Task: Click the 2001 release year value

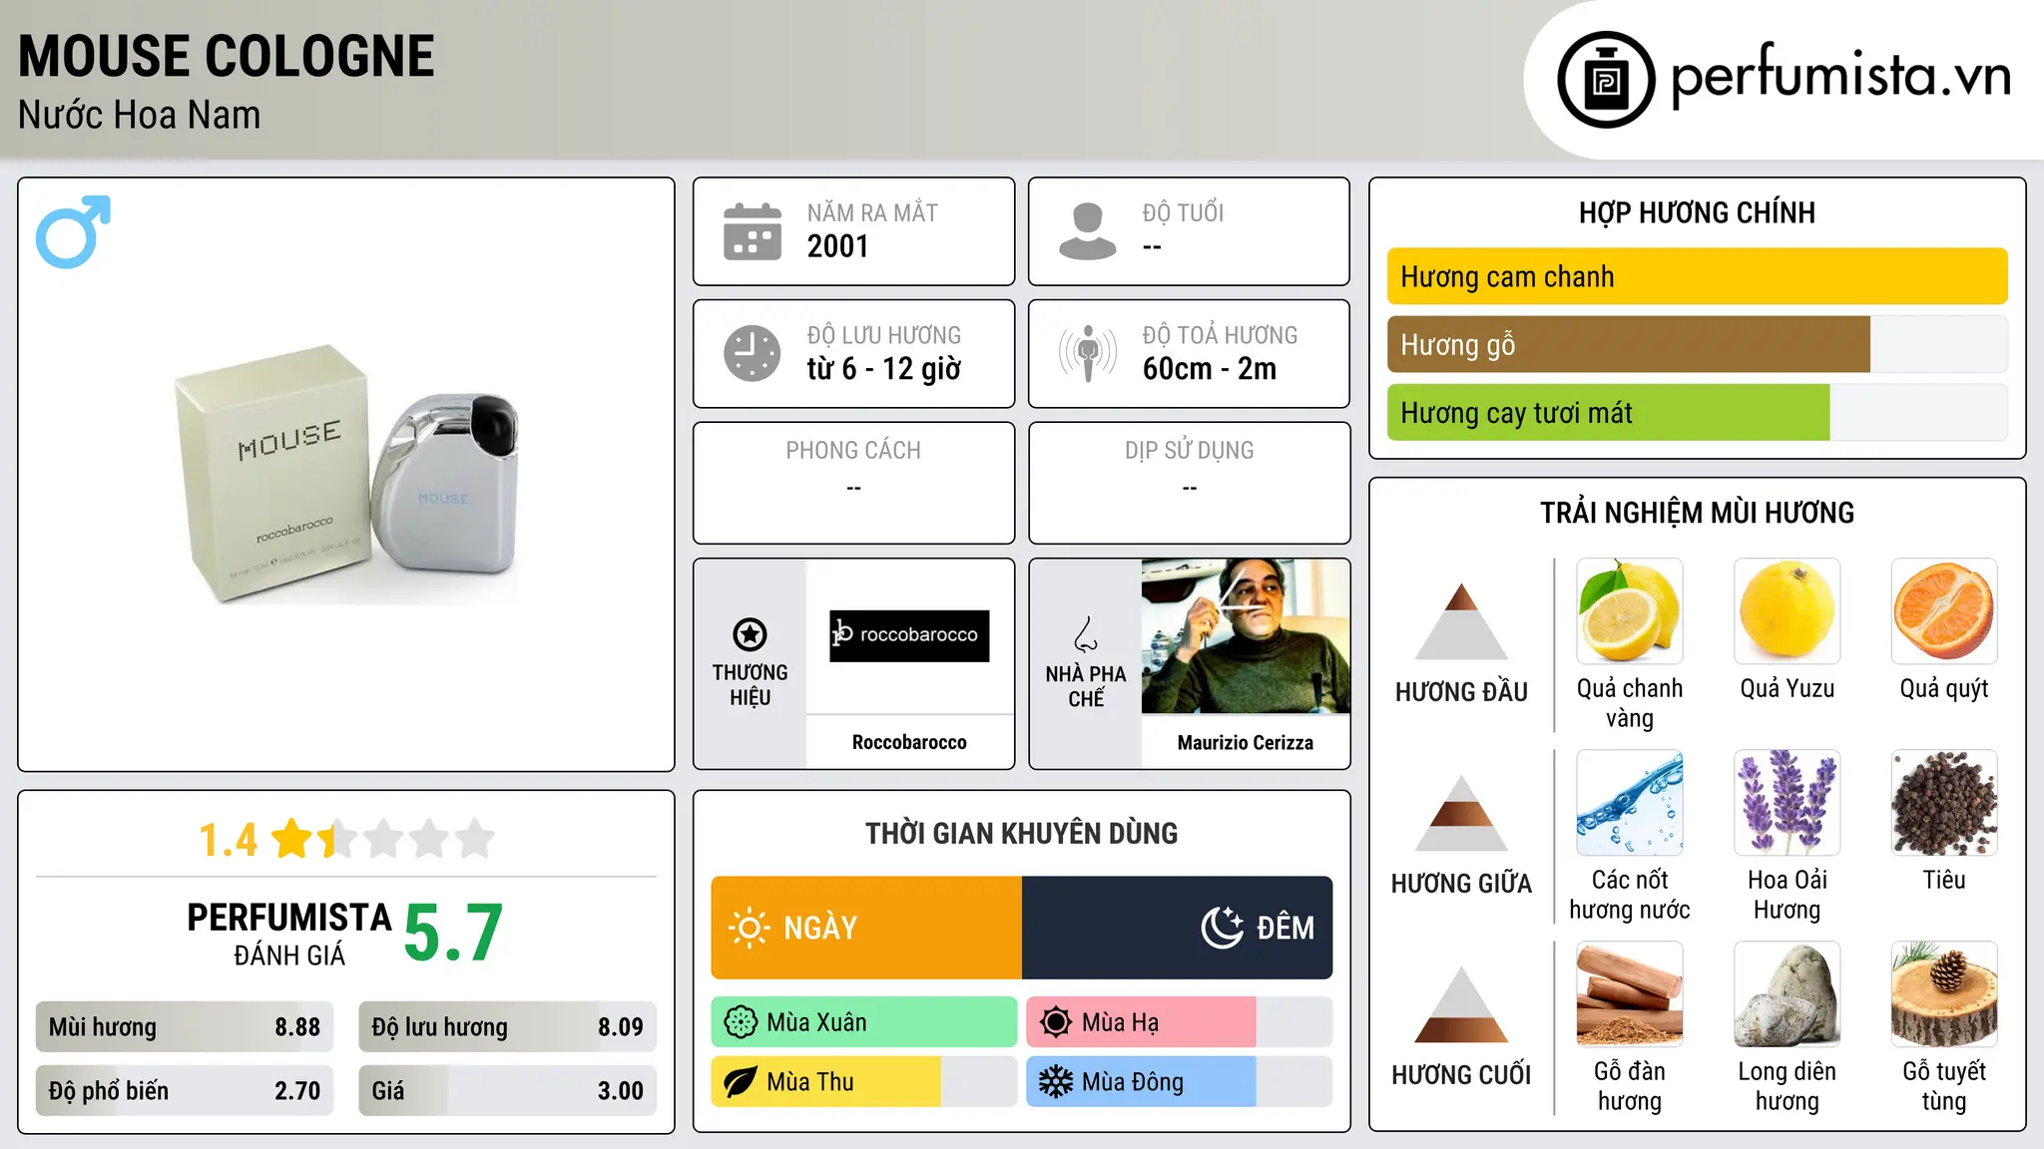Action: pyautogui.click(x=838, y=246)
